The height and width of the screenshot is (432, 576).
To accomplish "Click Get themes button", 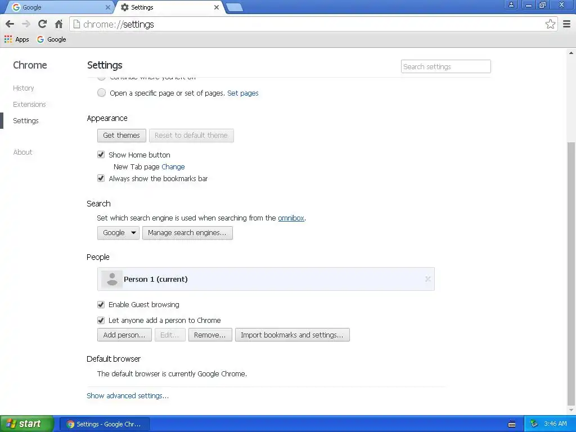I will pyautogui.click(x=121, y=136).
